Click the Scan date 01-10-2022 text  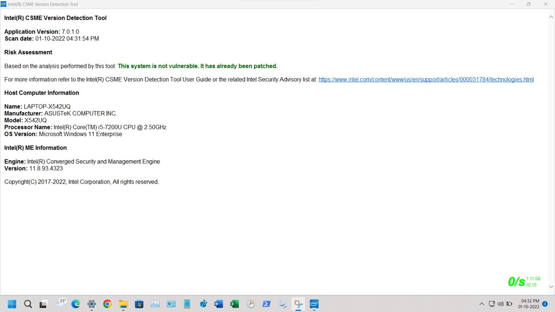click(x=52, y=39)
